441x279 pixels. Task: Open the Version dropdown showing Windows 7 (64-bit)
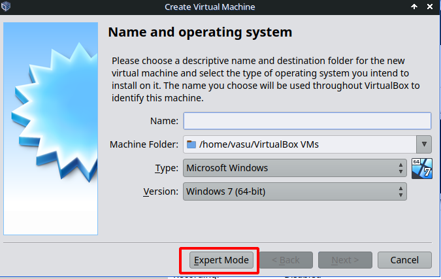[x=295, y=191]
